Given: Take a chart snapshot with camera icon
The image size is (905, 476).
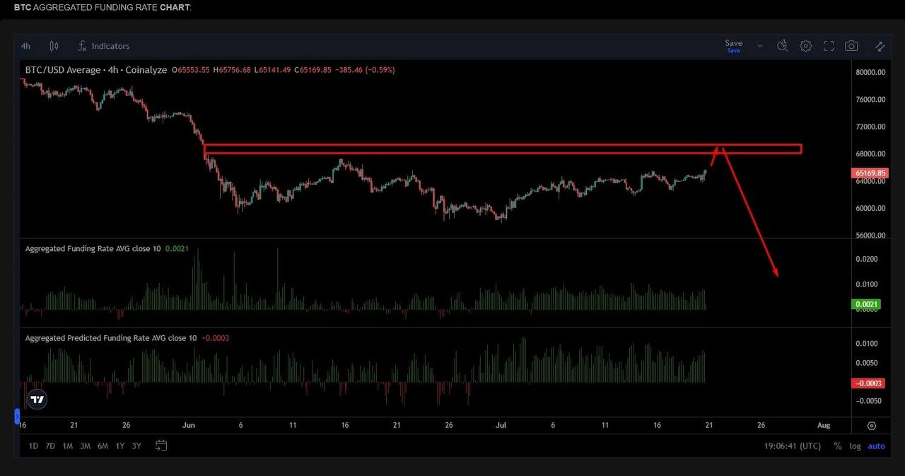Looking at the screenshot, I should coord(851,46).
